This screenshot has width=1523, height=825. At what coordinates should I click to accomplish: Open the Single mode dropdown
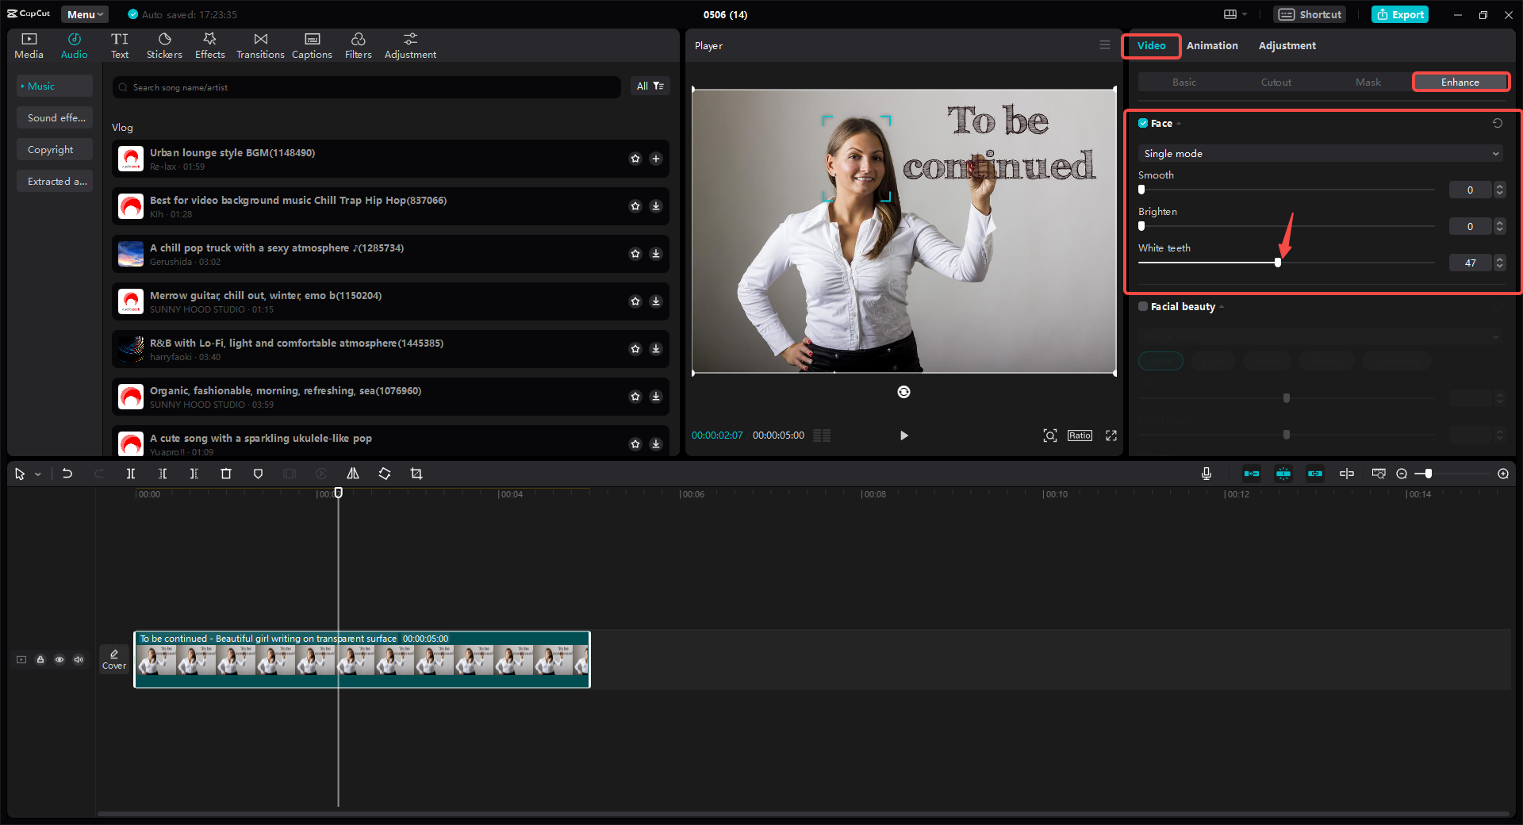(1321, 153)
